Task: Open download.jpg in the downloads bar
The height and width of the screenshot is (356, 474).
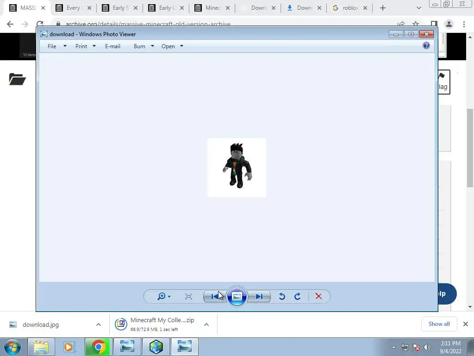Action: click(41, 324)
